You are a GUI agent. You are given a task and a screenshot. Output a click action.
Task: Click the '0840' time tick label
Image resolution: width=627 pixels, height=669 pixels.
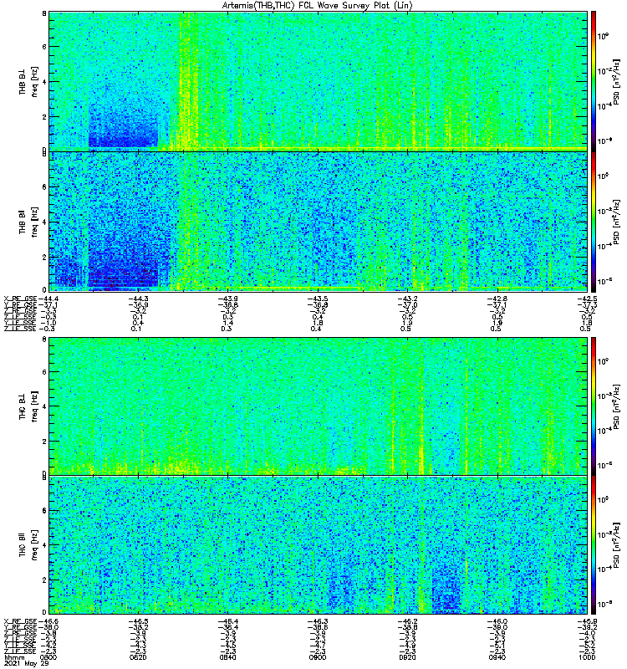click(x=227, y=657)
